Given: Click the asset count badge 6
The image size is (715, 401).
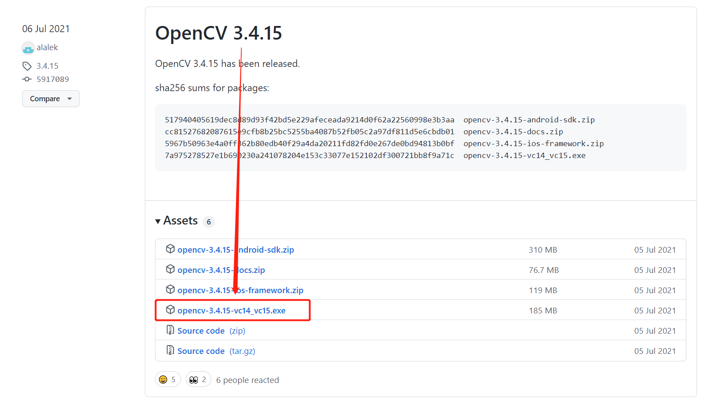Looking at the screenshot, I should coord(209,222).
